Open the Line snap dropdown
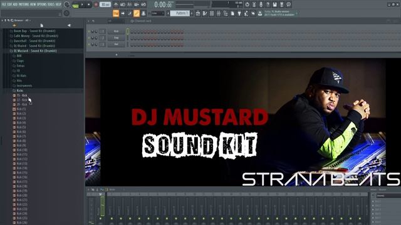The image size is (401, 225). [x=158, y=13]
